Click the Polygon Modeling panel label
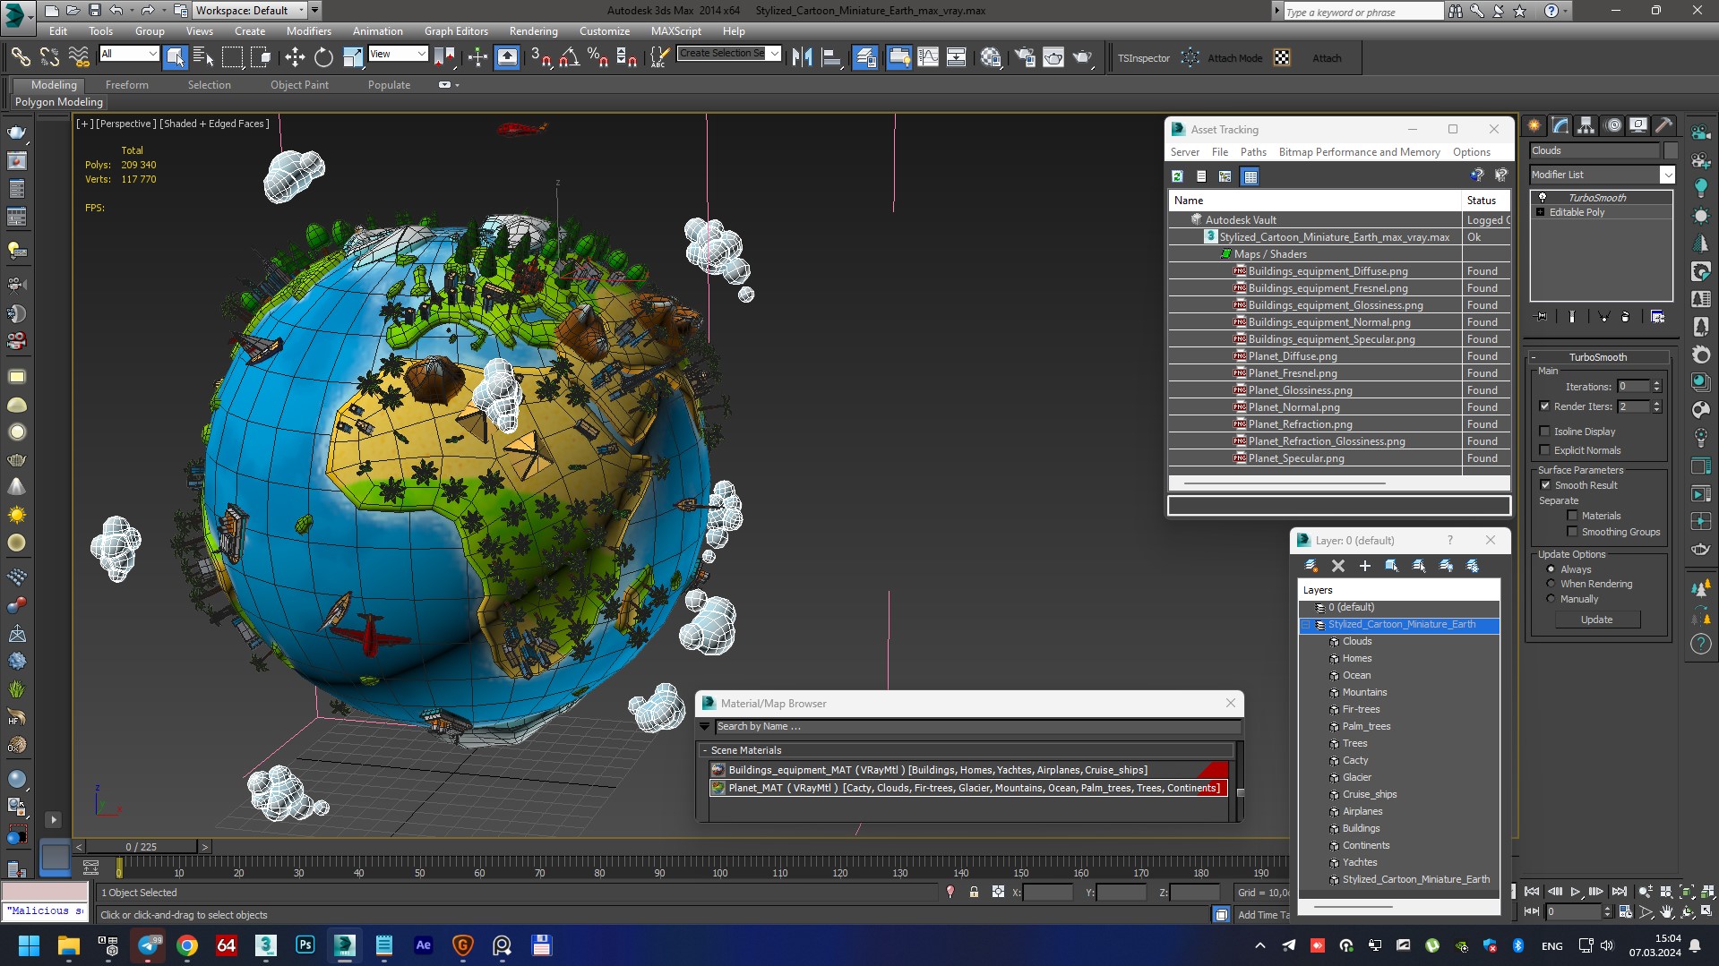The height and width of the screenshot is (966, 1719). click(59, 102)
